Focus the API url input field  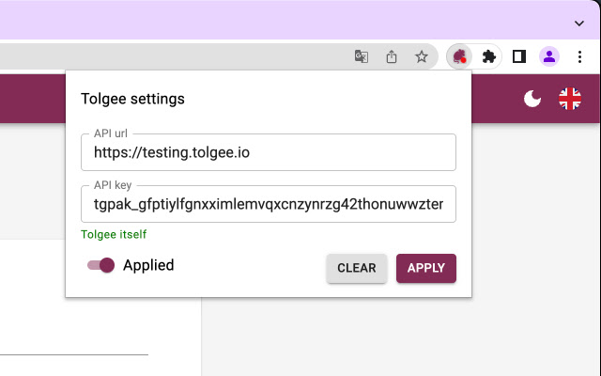tap(269, 152)
